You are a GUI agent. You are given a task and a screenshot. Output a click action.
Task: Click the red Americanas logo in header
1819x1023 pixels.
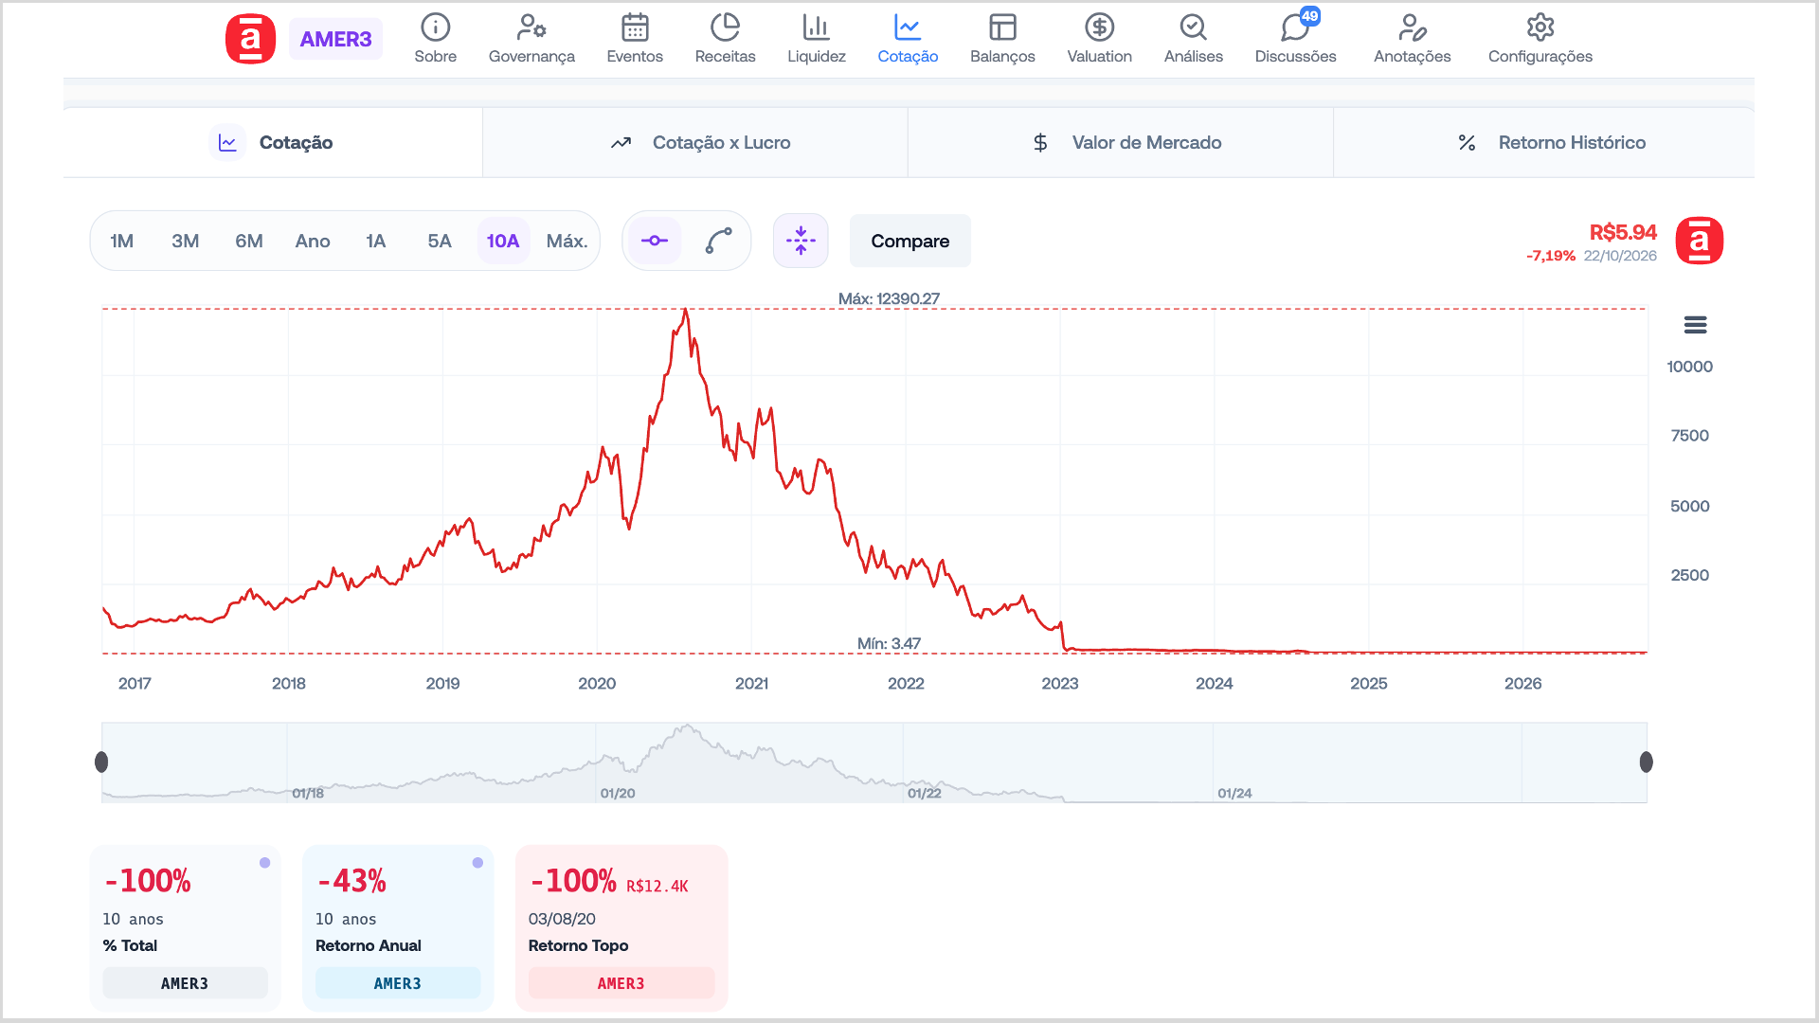250,39
